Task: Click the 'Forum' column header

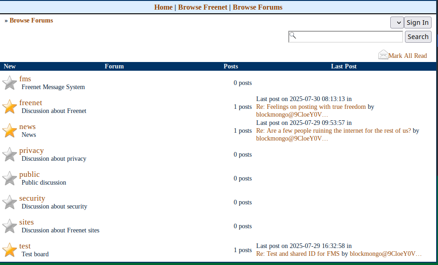Action: coord(114,66)
